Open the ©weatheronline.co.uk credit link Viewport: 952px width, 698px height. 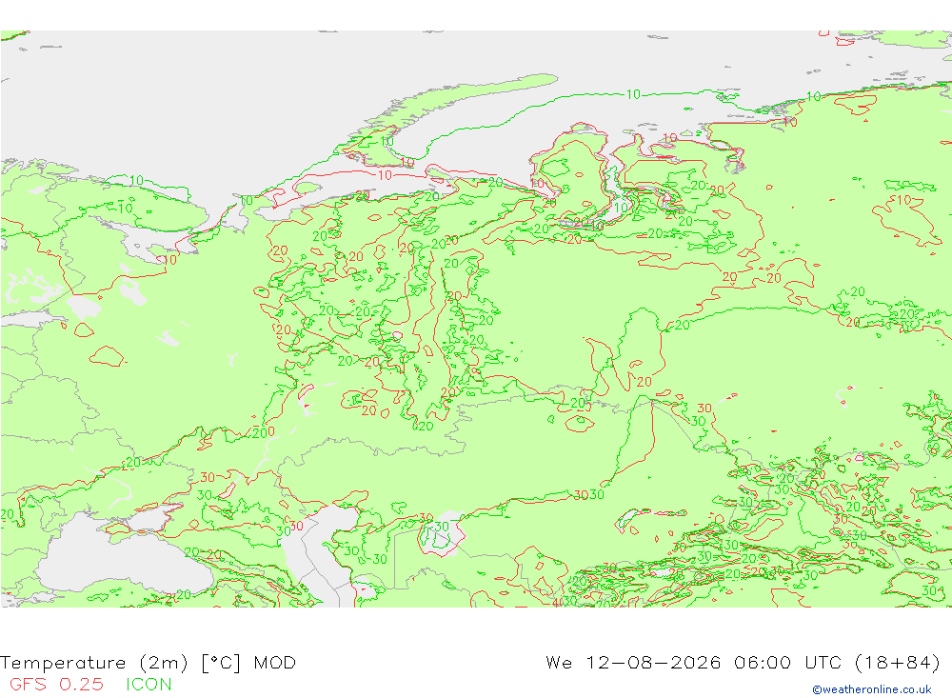coord(872,689)
